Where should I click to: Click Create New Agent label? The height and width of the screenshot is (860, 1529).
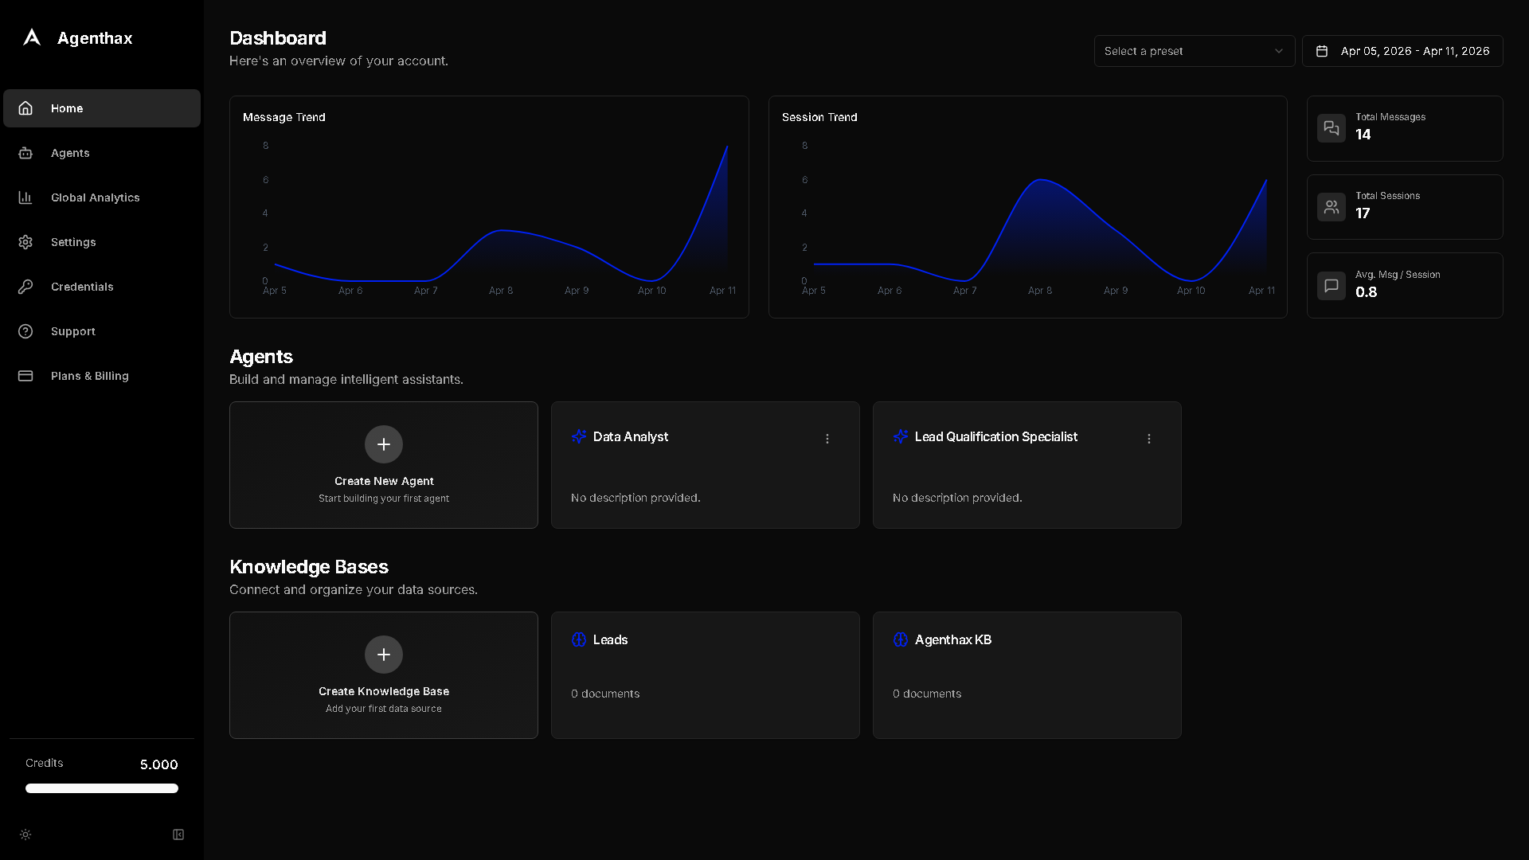(x=384, y=481)
